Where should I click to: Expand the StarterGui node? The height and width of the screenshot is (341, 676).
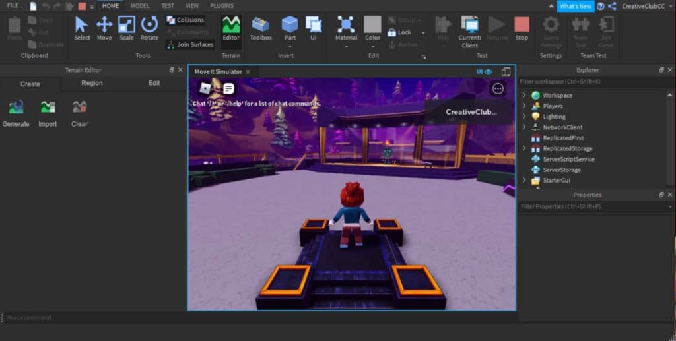click(524, 181)
